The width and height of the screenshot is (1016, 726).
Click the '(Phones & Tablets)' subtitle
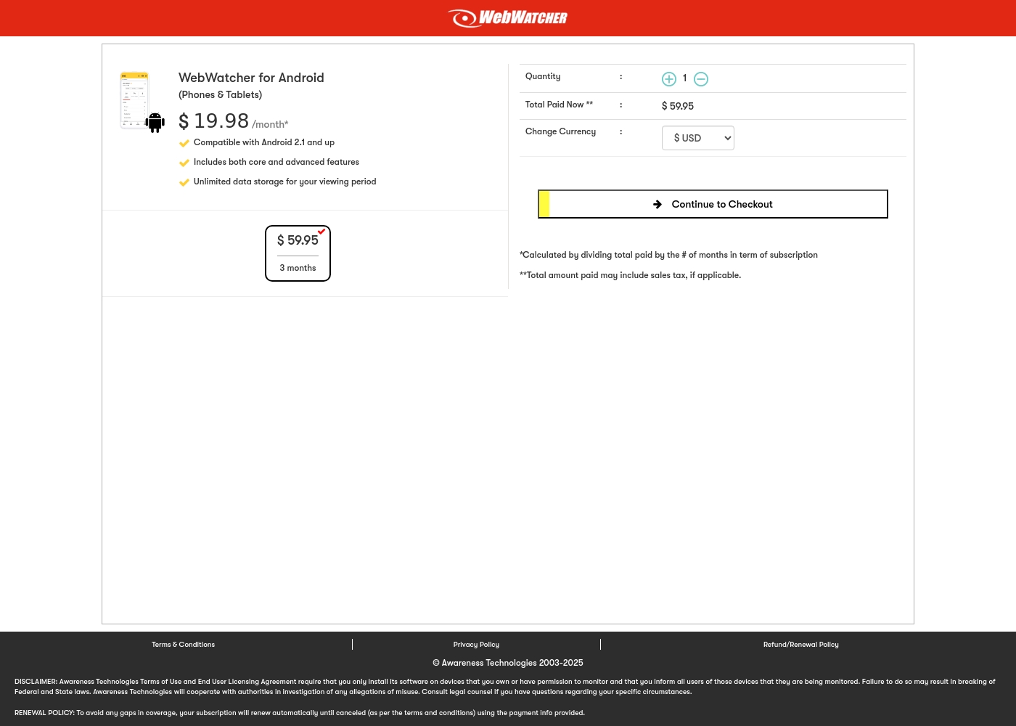click(x=220, y=94)
